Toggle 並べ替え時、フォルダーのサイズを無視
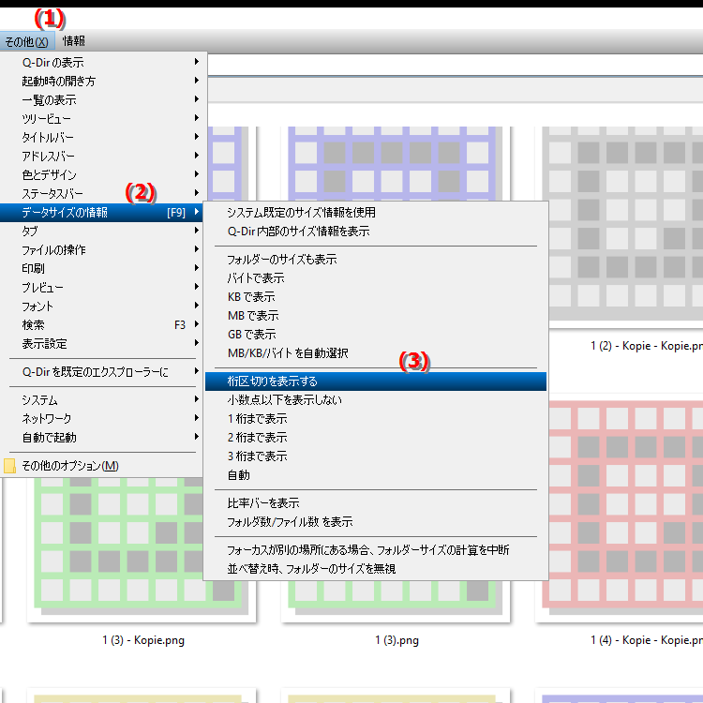Image resolution: width=703 pixels, height=703 pixels. coord(376,569)
